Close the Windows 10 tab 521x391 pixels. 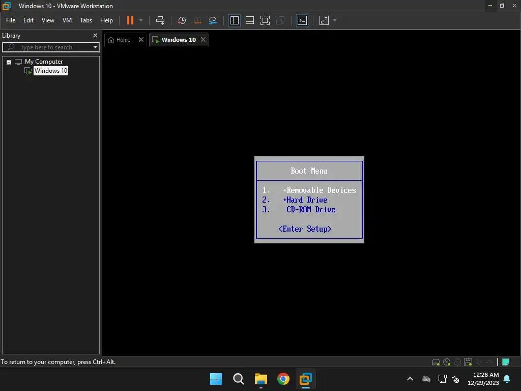(x=204, y=40)
